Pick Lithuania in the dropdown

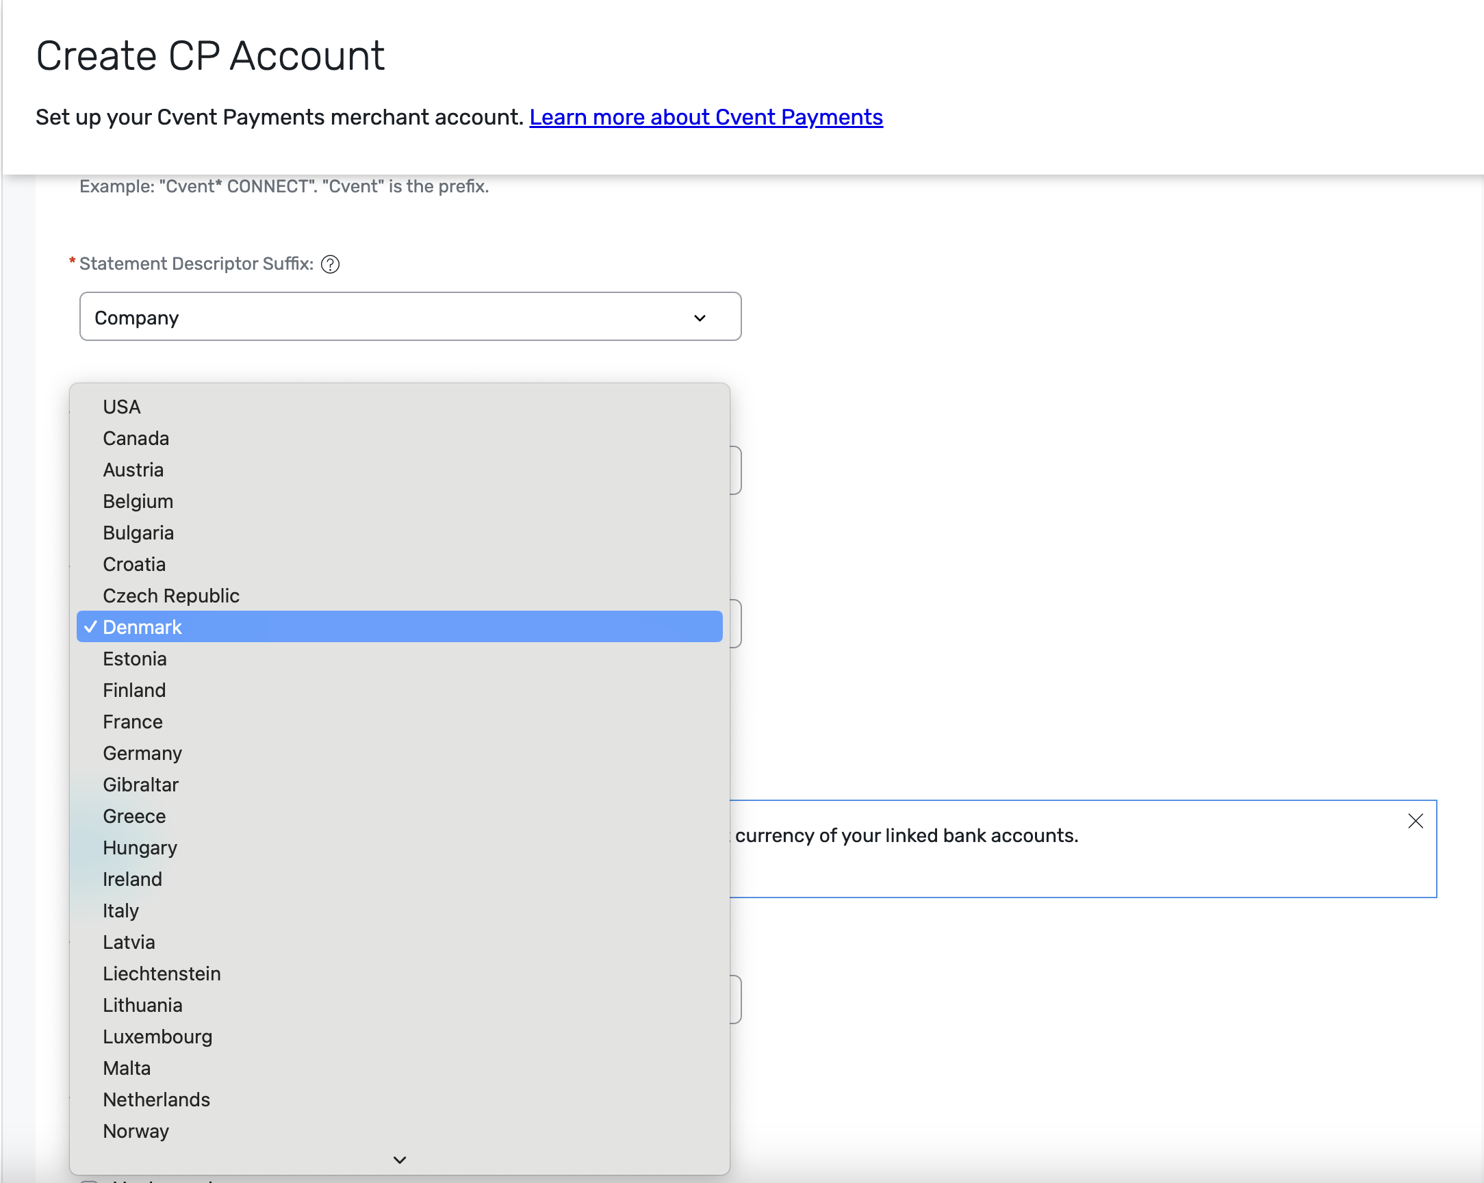[x=399, y=1005]
